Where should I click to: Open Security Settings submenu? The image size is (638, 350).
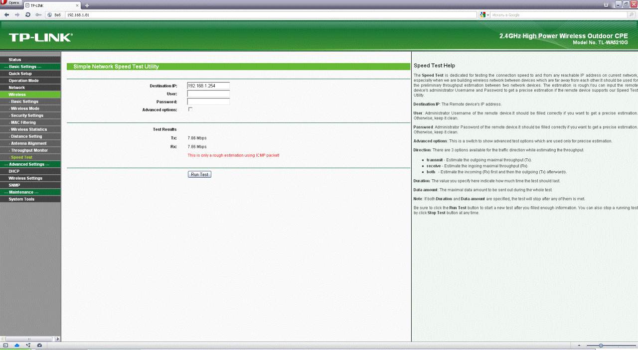pos(30,116)
